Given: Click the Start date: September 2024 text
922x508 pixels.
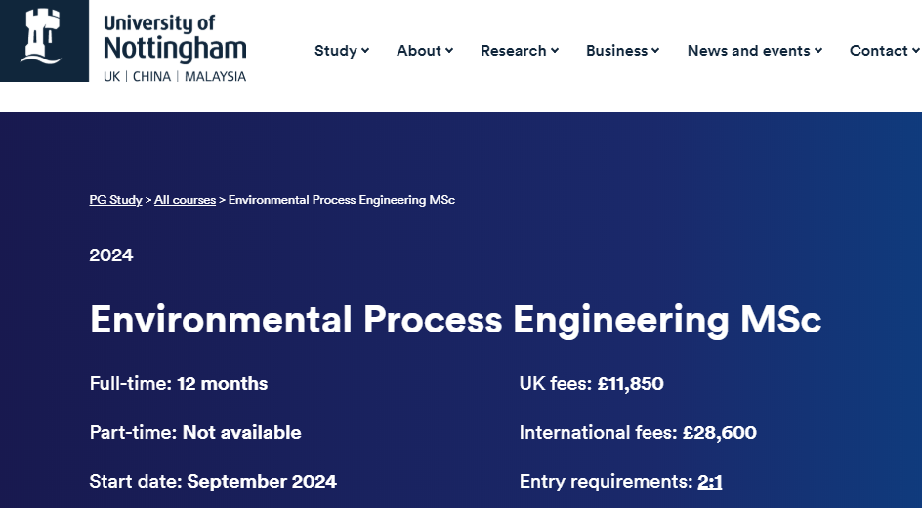Looking at the screenshot, I should (213, 481).
